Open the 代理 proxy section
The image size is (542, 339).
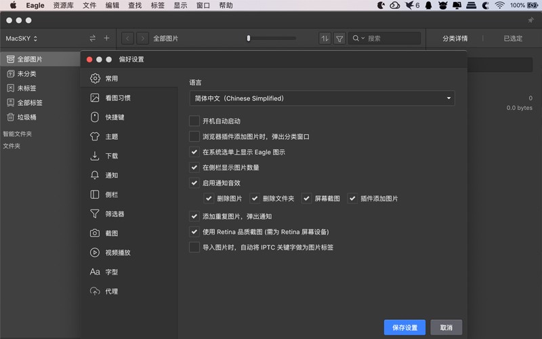coord(129,292)
